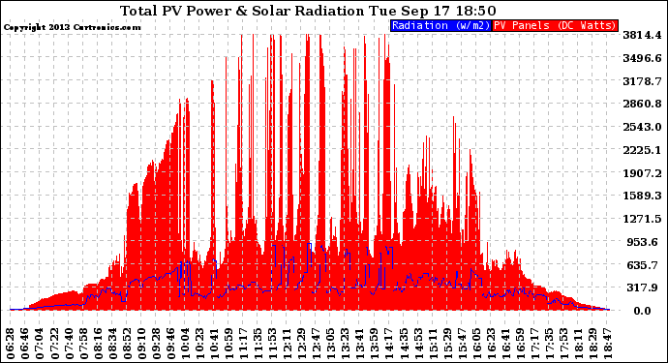Click the Copyright 2013 Cartronics.com text
Image resolution: width=668 pixels, height=363 pixels.
click(x=72, y=27)
